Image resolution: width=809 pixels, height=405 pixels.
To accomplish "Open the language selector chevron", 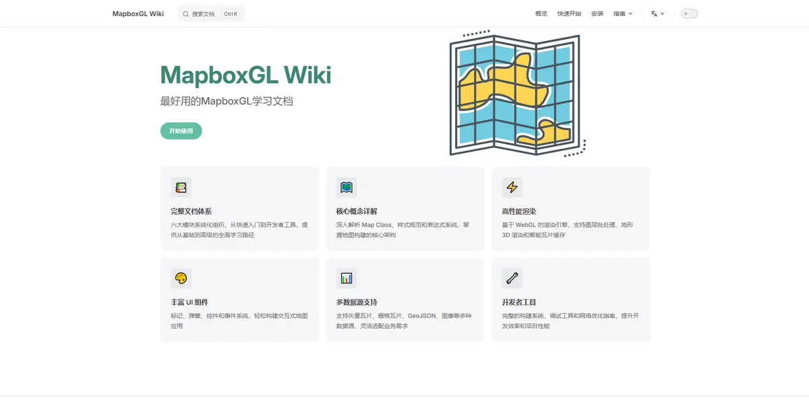I will (662, 13).
